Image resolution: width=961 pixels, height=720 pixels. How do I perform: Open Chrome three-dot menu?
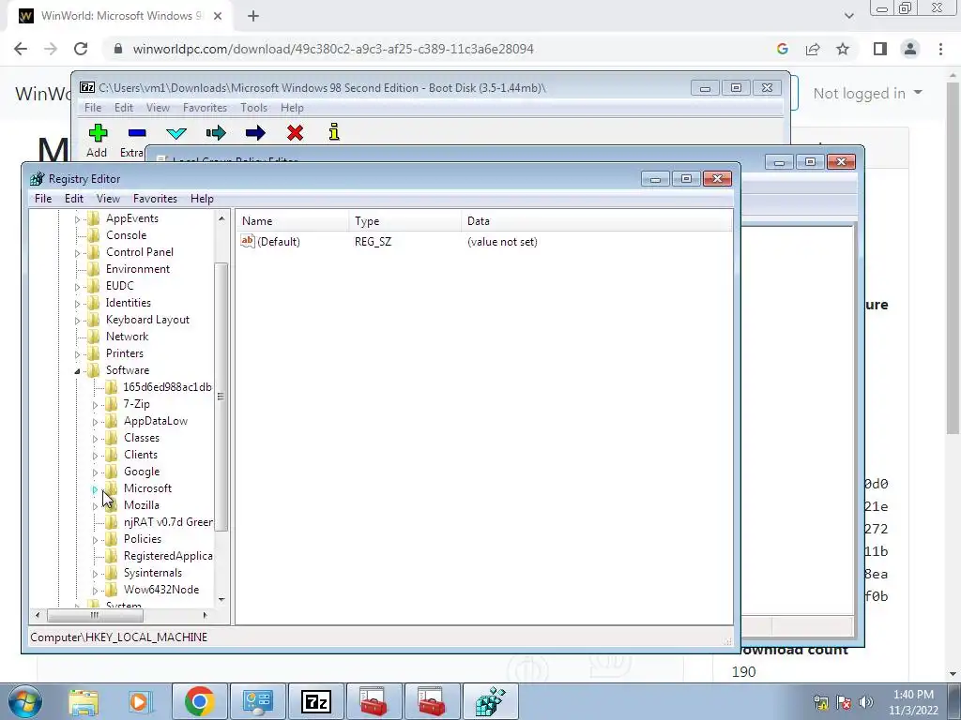(940, 49)
